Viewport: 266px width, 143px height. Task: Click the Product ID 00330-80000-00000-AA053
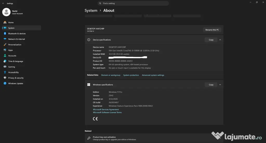click(121, 61)
